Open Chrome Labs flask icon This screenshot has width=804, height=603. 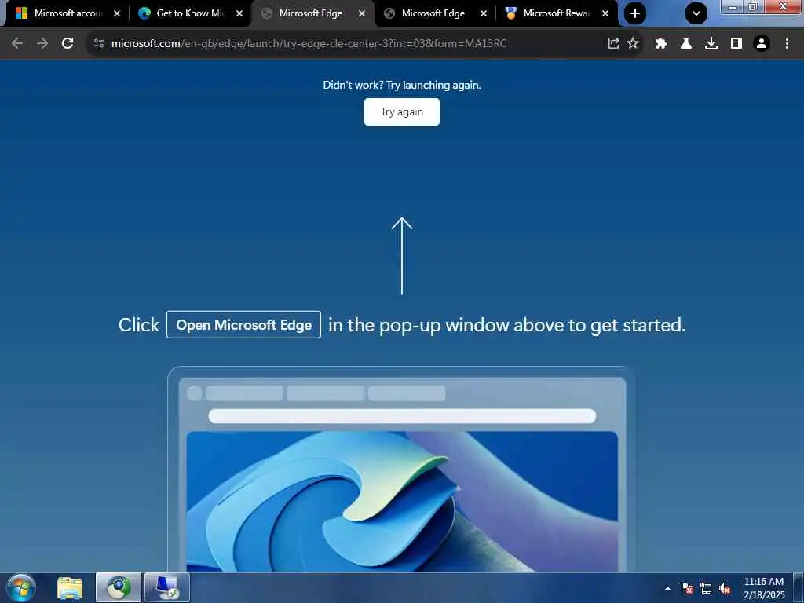pos(686,44)
